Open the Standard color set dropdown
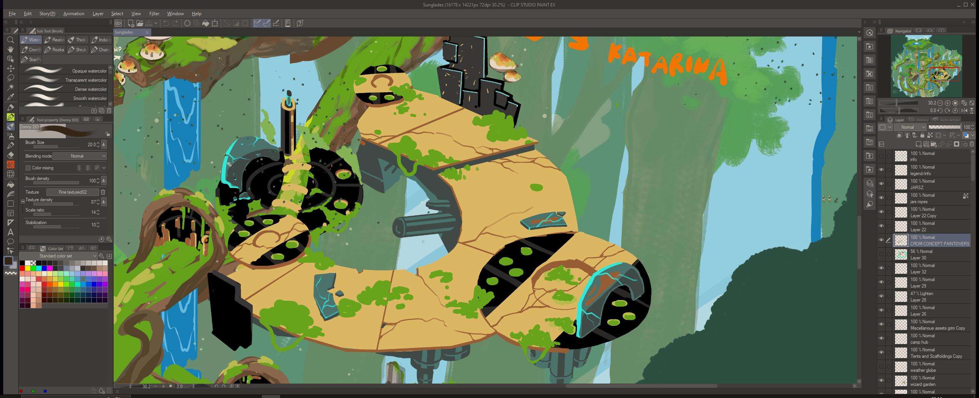The width and height of the screenshot is (979, 398). pyautogui.click(x=59, y=256)
